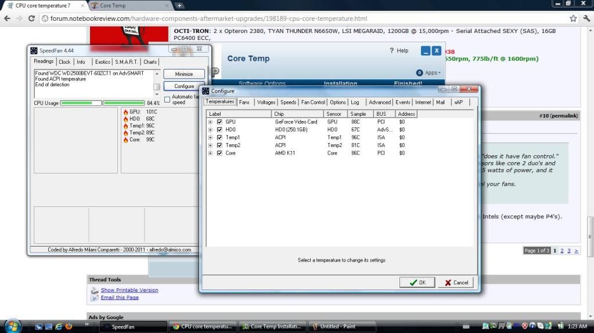Launch Firefox from quick launch
594x333 pixels.
69,326
